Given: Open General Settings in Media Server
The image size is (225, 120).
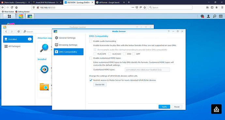Looking at the screenshot, I should [x=68, y=38].
